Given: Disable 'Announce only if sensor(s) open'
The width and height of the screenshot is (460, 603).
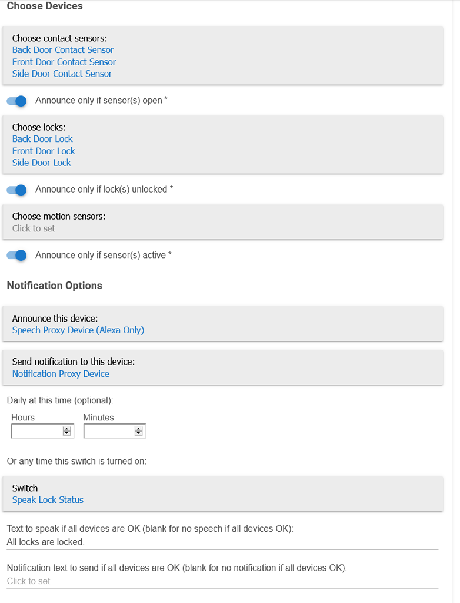Looking at the screenshot, I should tap(16, 101).
